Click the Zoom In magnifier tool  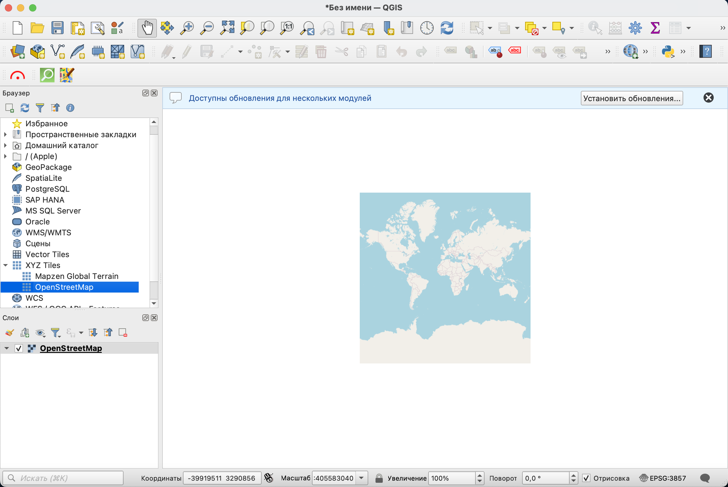coord(187,28)
